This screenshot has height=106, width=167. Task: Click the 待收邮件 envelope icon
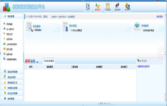pos(137,26)
